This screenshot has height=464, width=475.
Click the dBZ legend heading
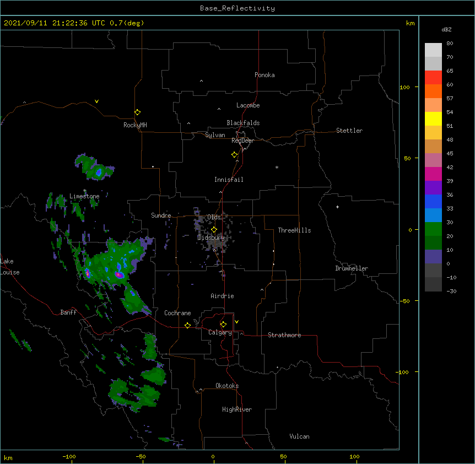(x=446, y=30)
